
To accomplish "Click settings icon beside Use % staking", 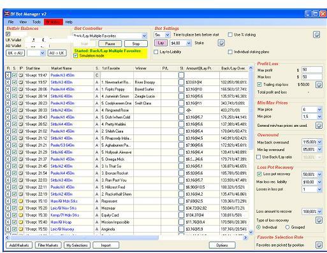I will (316, 34).
